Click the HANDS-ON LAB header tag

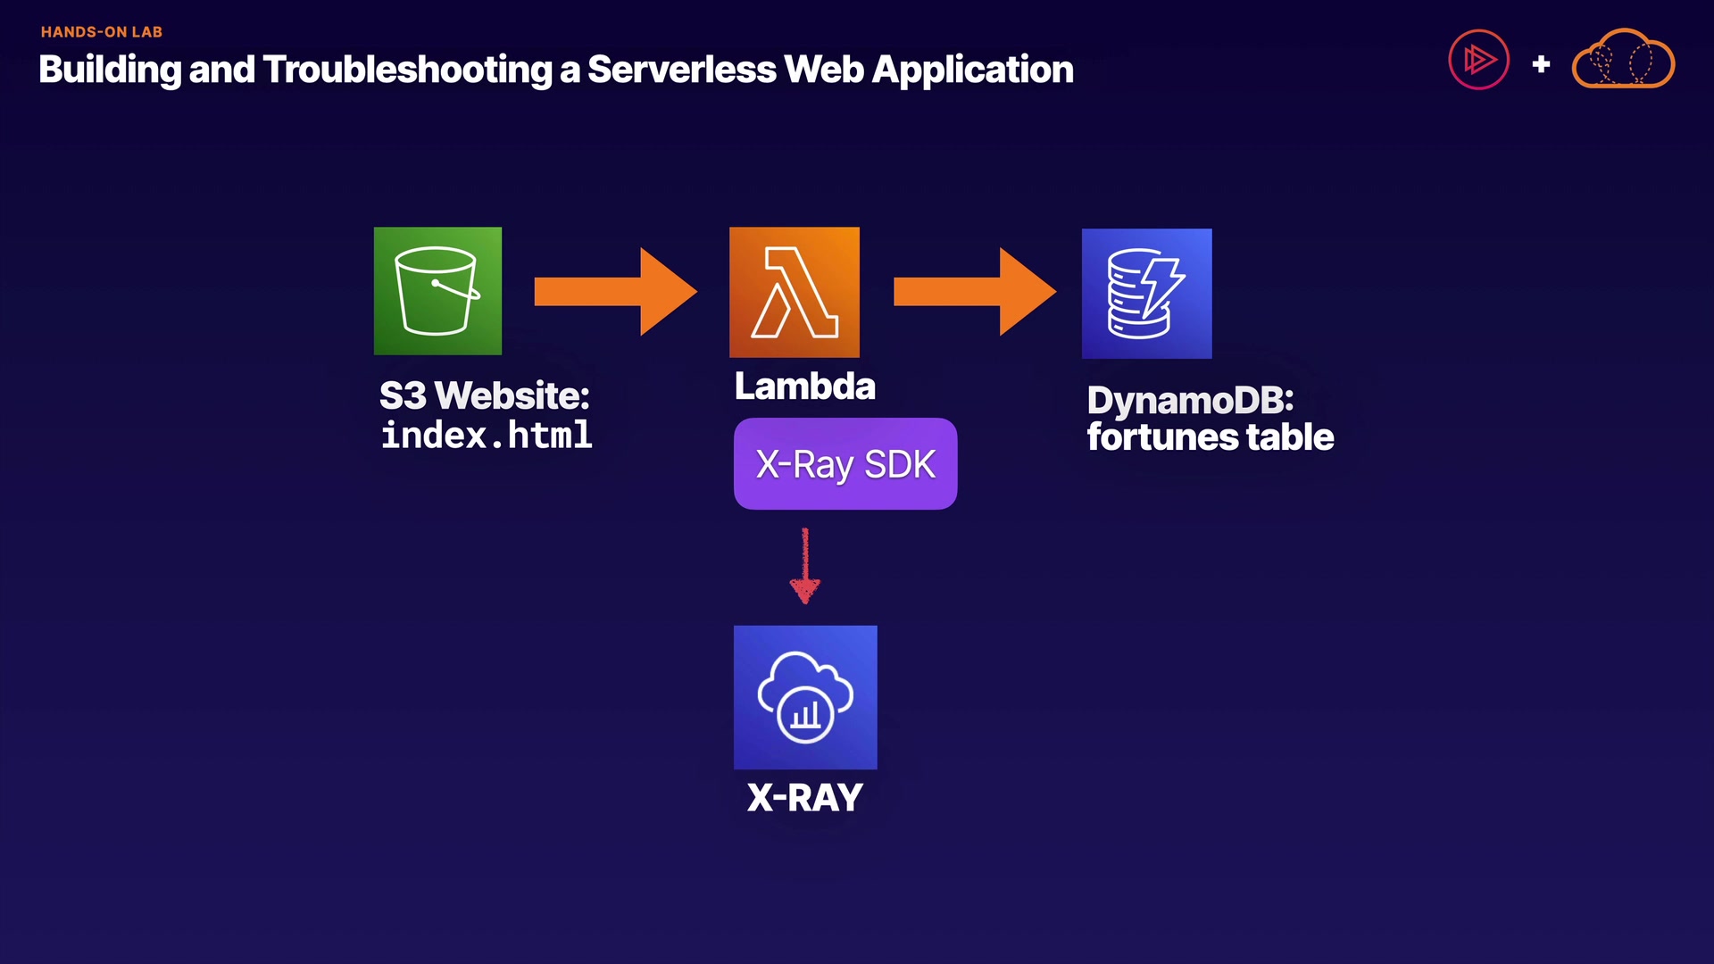[x=102, y=32]
